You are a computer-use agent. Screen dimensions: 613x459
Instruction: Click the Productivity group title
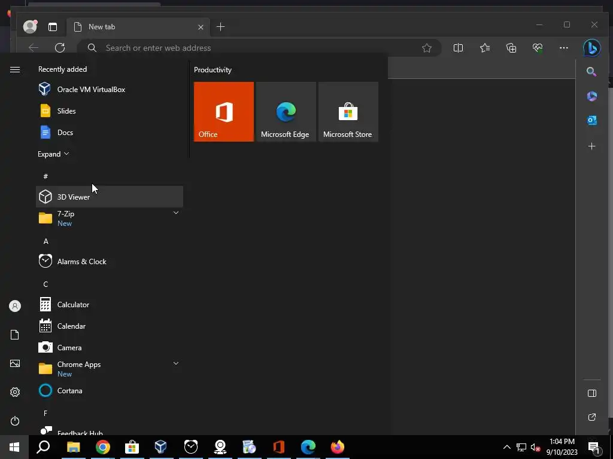(x=213, y=70)
